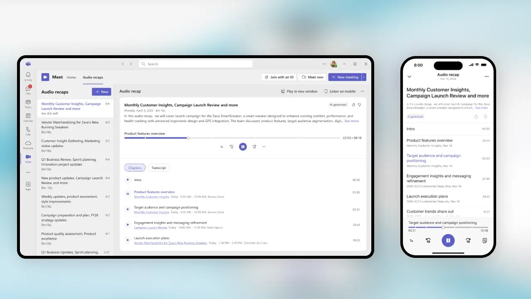Skip forward in the desktop player
This screenshot has width=531, height=299.
point(254,147)
